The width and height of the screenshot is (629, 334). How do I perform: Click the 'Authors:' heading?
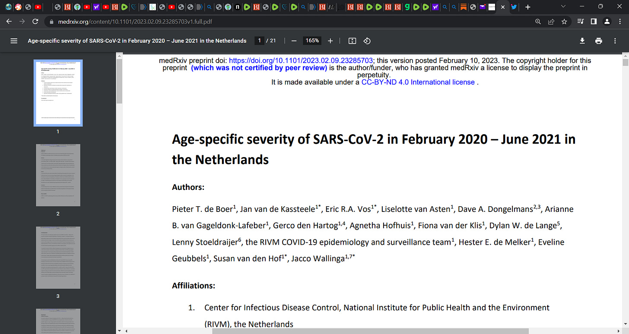pos(188,187)
